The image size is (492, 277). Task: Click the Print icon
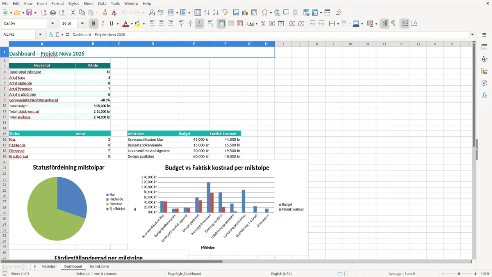tap(53, 13)
